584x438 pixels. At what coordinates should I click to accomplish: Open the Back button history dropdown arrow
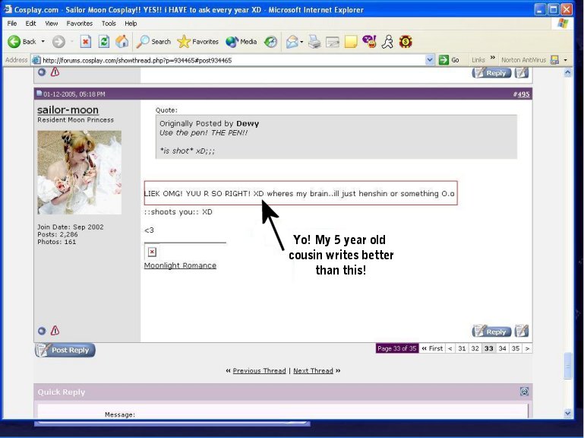pos(43,41)
